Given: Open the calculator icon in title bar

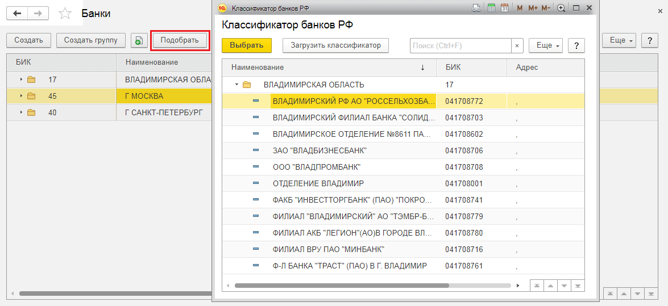Looking at the screenshot, I should 491,7.
